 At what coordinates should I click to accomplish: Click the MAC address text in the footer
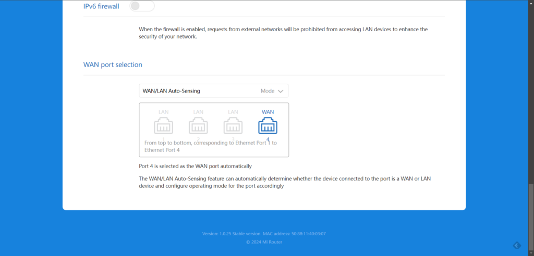pos(294,234)
